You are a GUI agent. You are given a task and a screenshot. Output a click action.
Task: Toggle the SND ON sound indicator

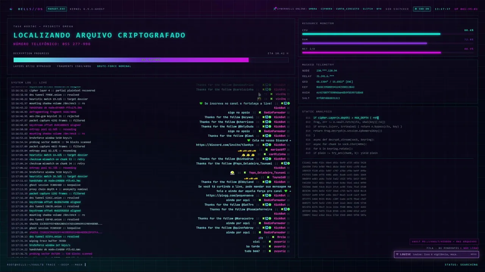click(422, 9)
